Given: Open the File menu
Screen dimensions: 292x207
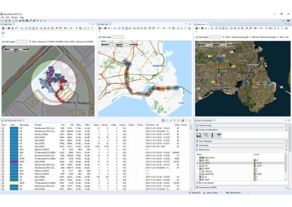Looking at the screenshot, I should click(2, 17).
